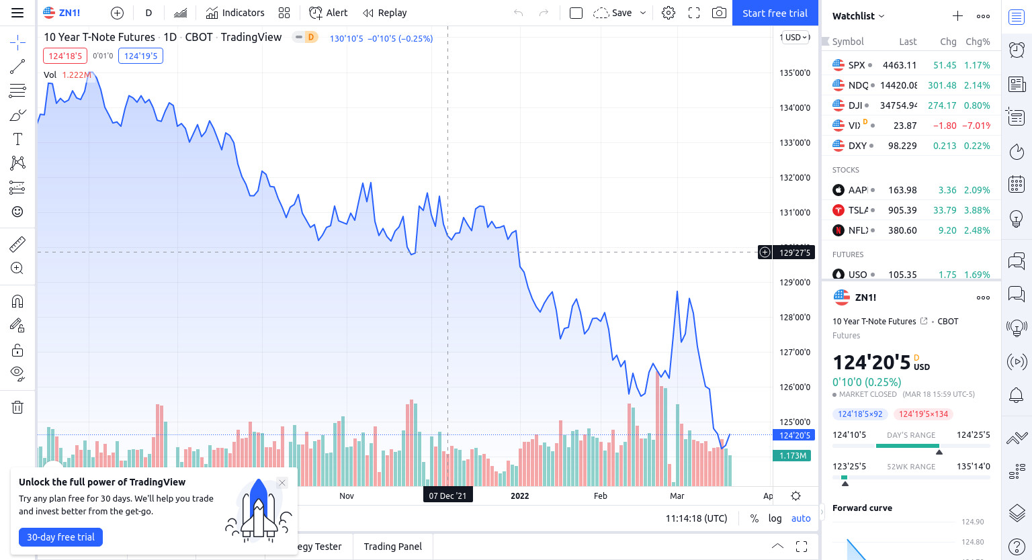The width and height of the screenshot is (1032, 560).
Task: Open the News panel icon
Action: [x=1017, y=84]
